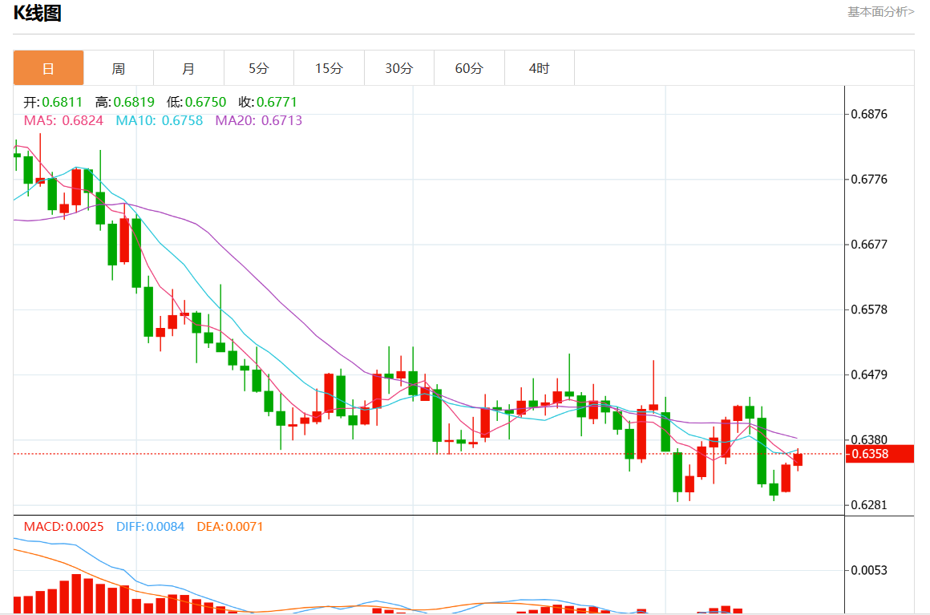Click the high price 高:0.6819
Viewport: 930px width, 615px height.
coord(125,102)
